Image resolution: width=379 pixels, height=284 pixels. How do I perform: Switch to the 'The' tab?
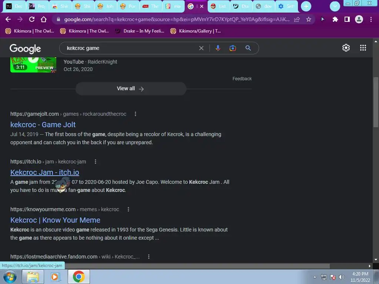point(151,6)
